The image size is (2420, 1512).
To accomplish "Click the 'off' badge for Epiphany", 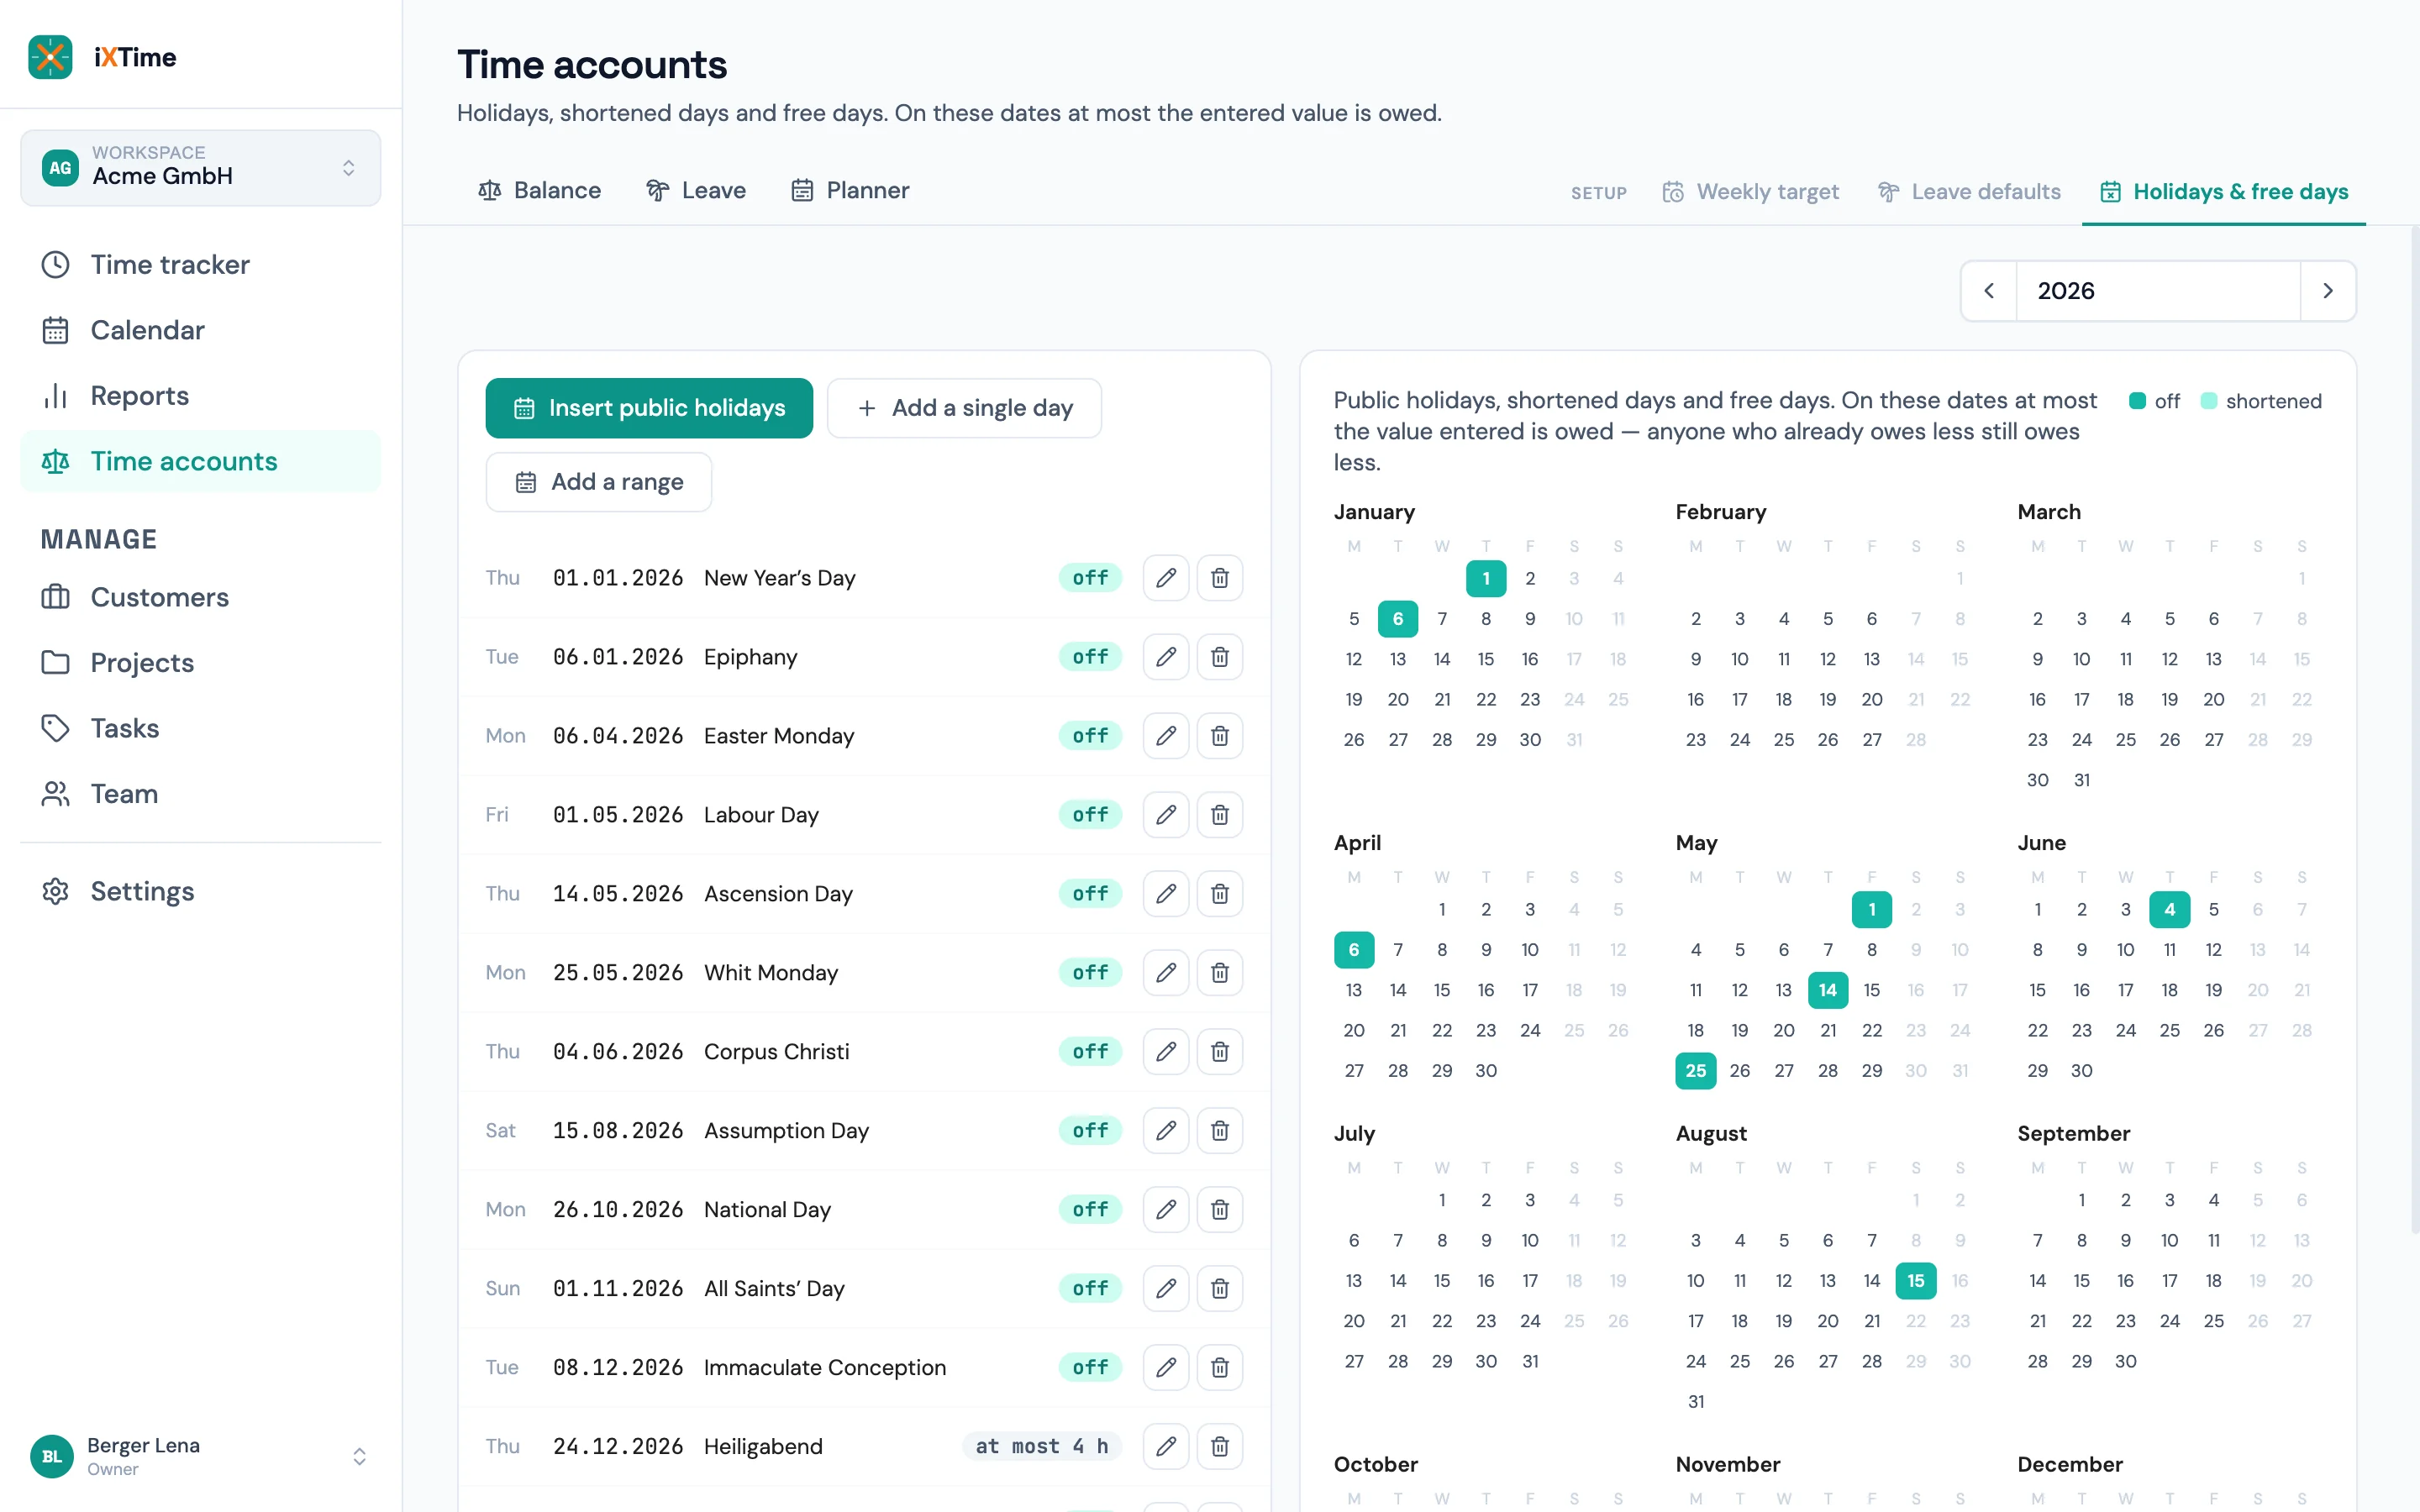I will pos(1090,657).
